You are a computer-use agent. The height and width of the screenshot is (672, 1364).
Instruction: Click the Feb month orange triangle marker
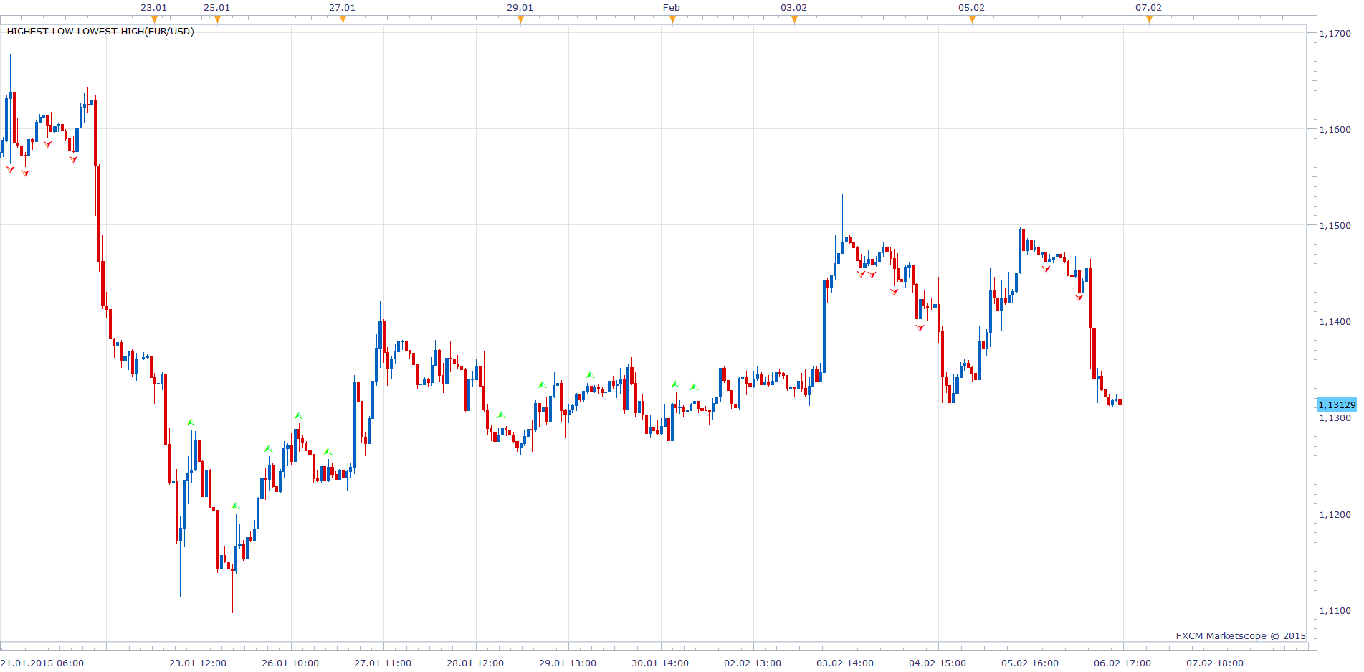click(672, 19)
